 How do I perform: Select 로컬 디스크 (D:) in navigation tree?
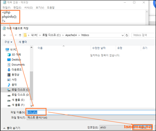point(20,95)
